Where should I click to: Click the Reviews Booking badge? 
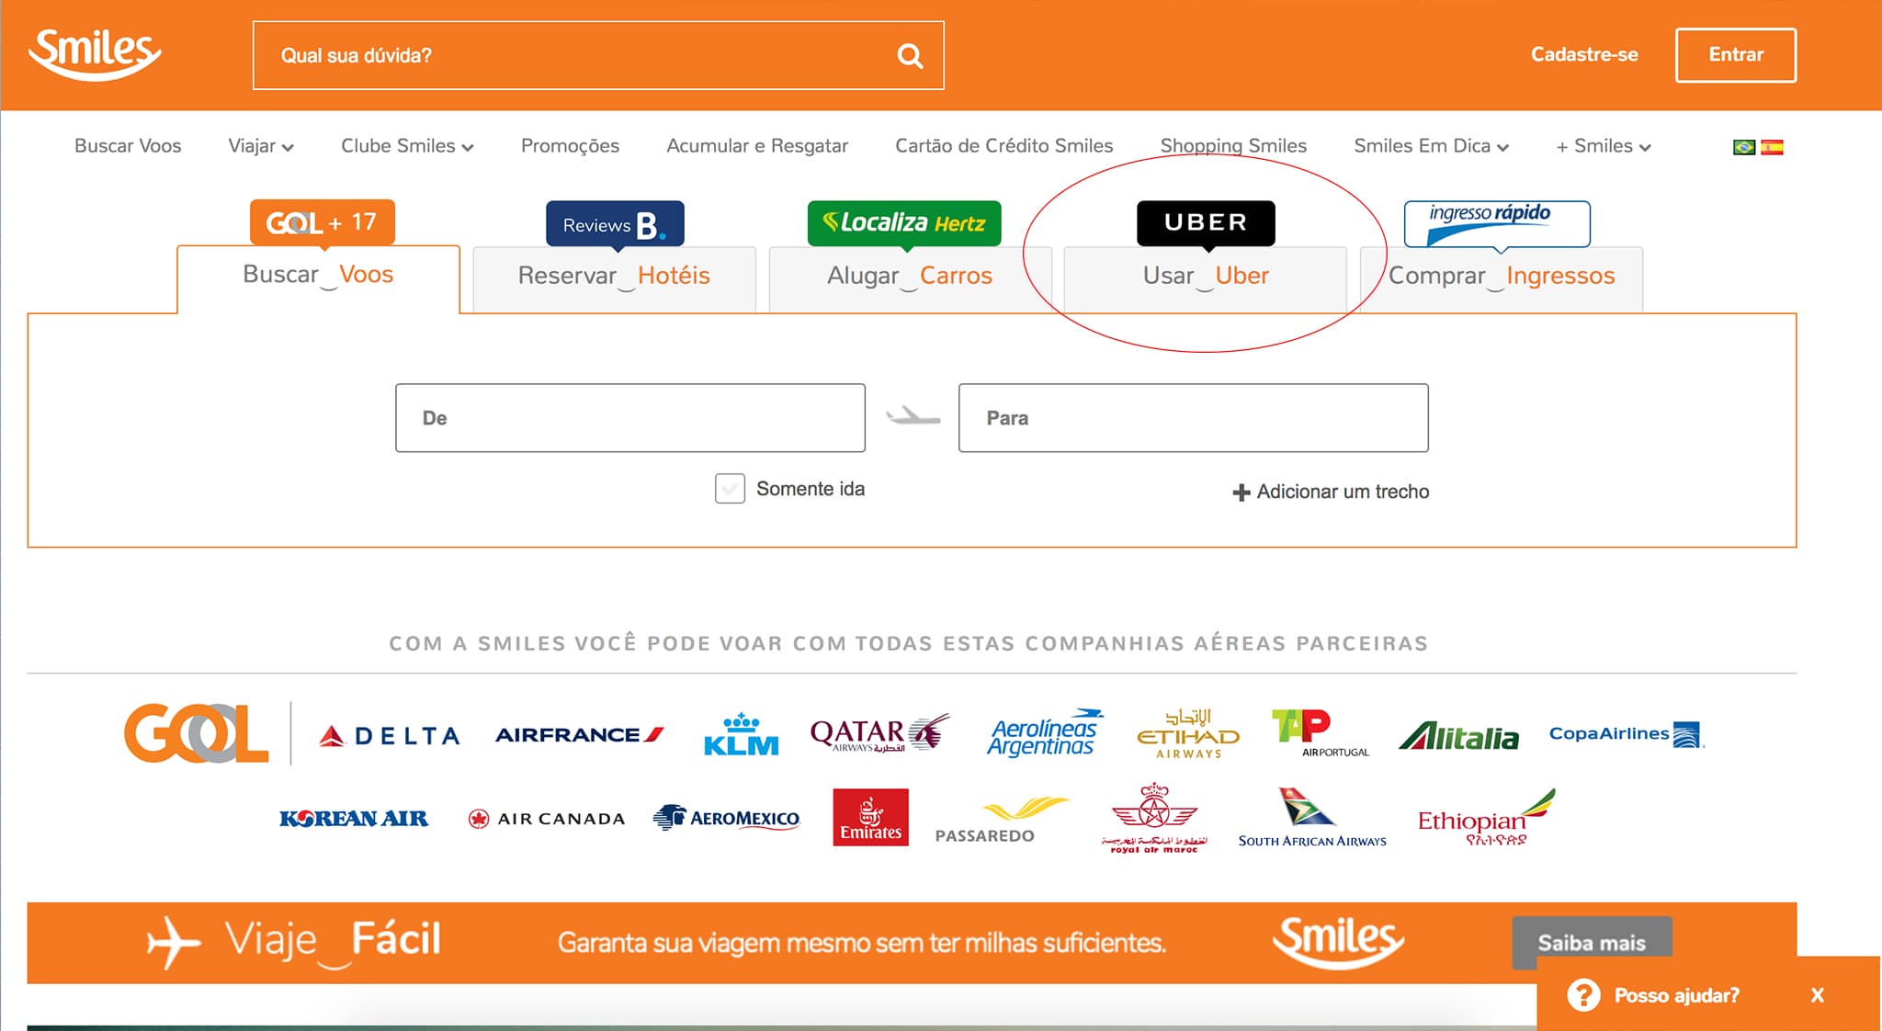[615, 224]
